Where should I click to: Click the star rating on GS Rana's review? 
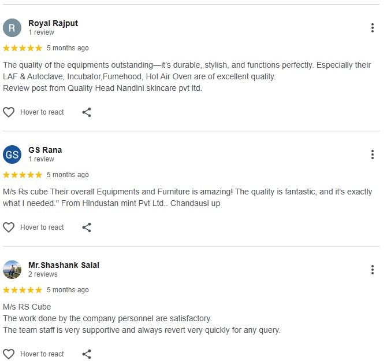pyautogui.click(x=23, y=175)
